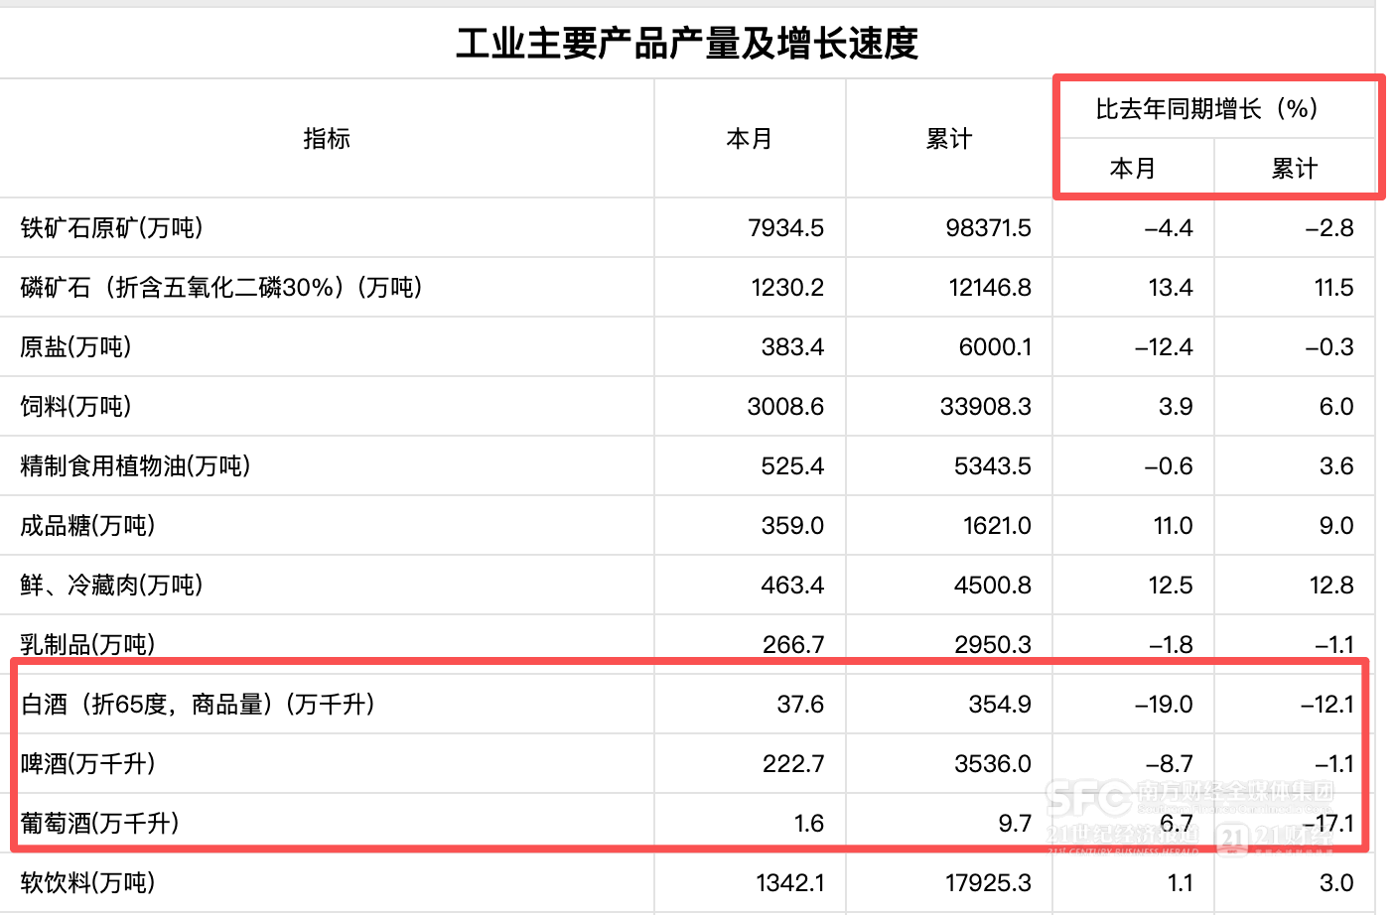Click the table title 工业主要产品产量及增长速度
1396x915 pixels.
pyautogui.click(x=687, y=44)
